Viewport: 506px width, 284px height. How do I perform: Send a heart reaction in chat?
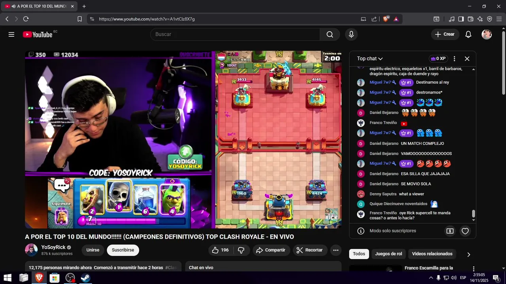tap(465, 231)
